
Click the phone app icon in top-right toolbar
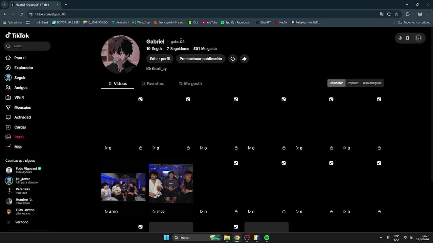click(408, 38)
